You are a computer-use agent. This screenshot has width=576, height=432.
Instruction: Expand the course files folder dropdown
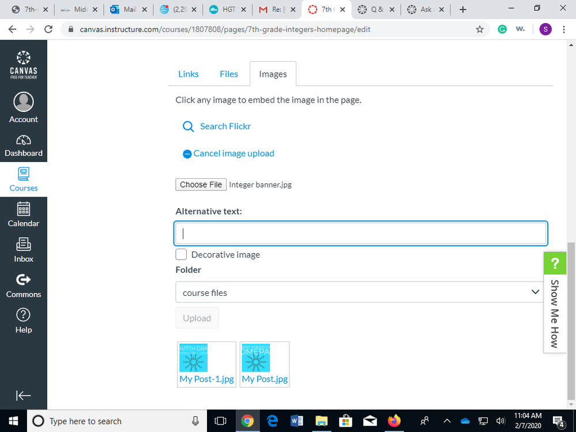[360, 292]
